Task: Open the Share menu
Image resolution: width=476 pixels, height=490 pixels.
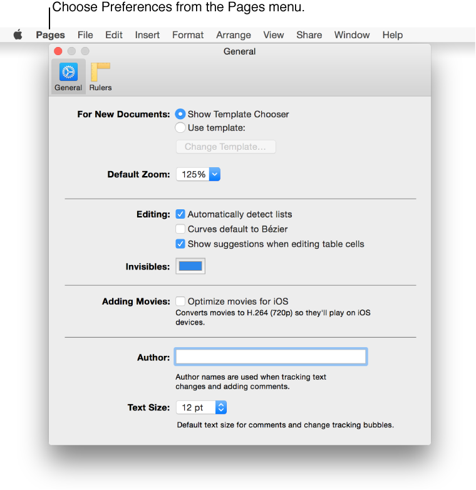Action: (309, 34)
